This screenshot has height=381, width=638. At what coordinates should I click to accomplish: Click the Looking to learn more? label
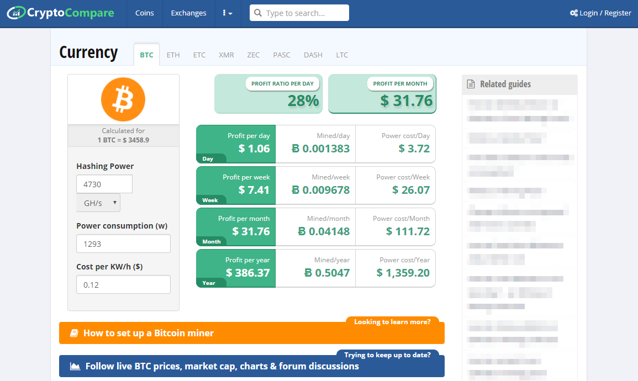tap(392, 321)
